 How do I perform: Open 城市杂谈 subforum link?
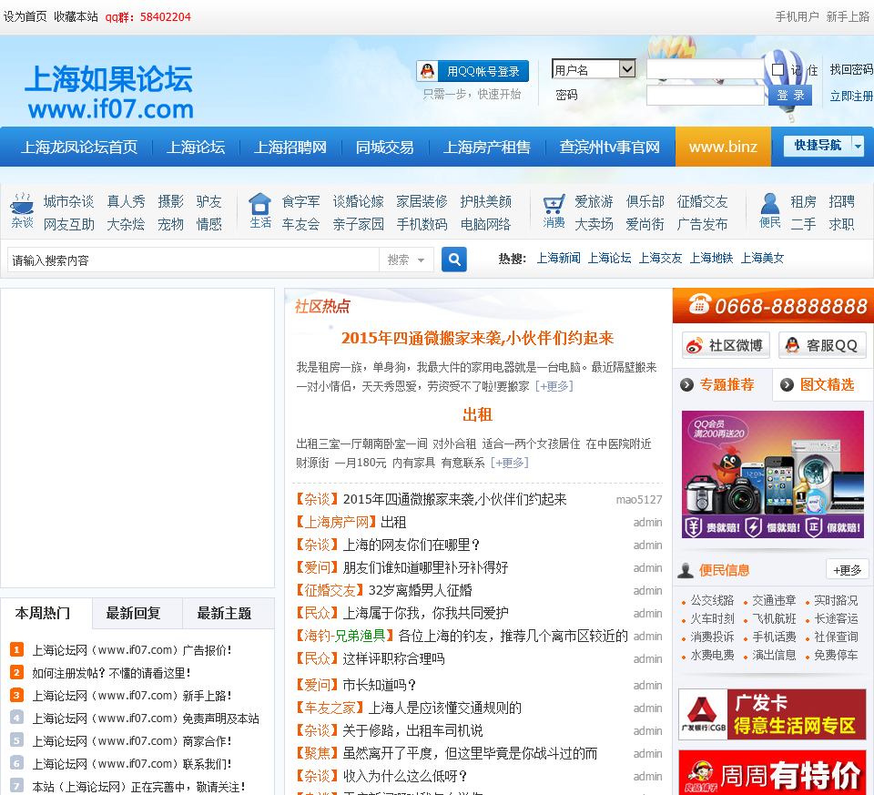68,201
